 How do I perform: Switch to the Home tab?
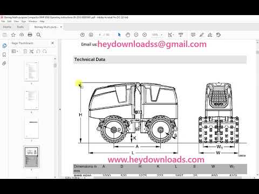pyautogui.click(x=7, y=27)
